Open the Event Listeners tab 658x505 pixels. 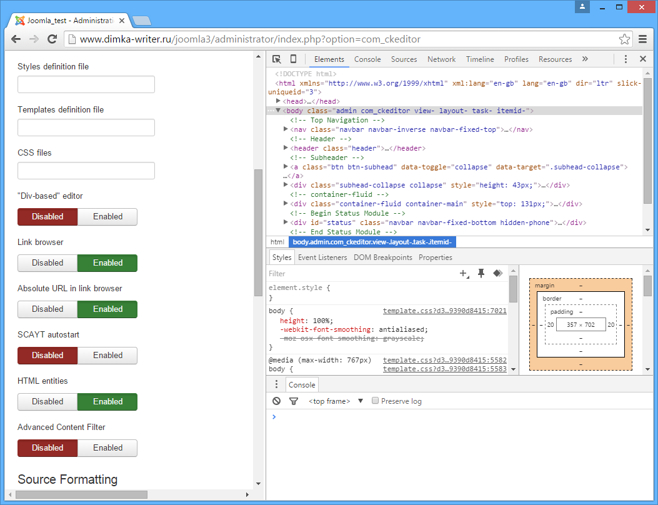(x=322, y=257)
